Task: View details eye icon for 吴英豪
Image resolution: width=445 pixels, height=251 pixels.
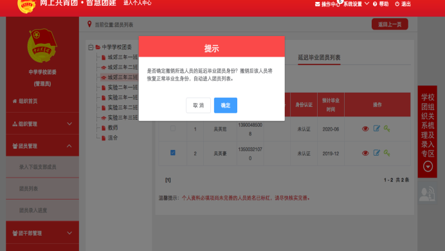Action: click(x=365, y=153)
